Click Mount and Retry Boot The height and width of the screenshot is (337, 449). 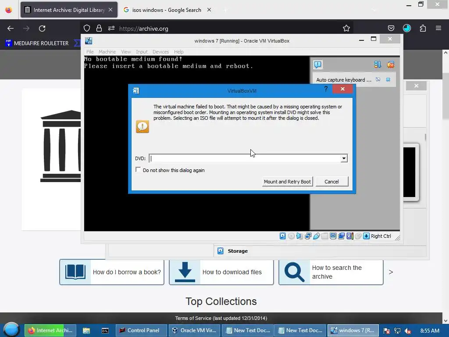[287, 181]
